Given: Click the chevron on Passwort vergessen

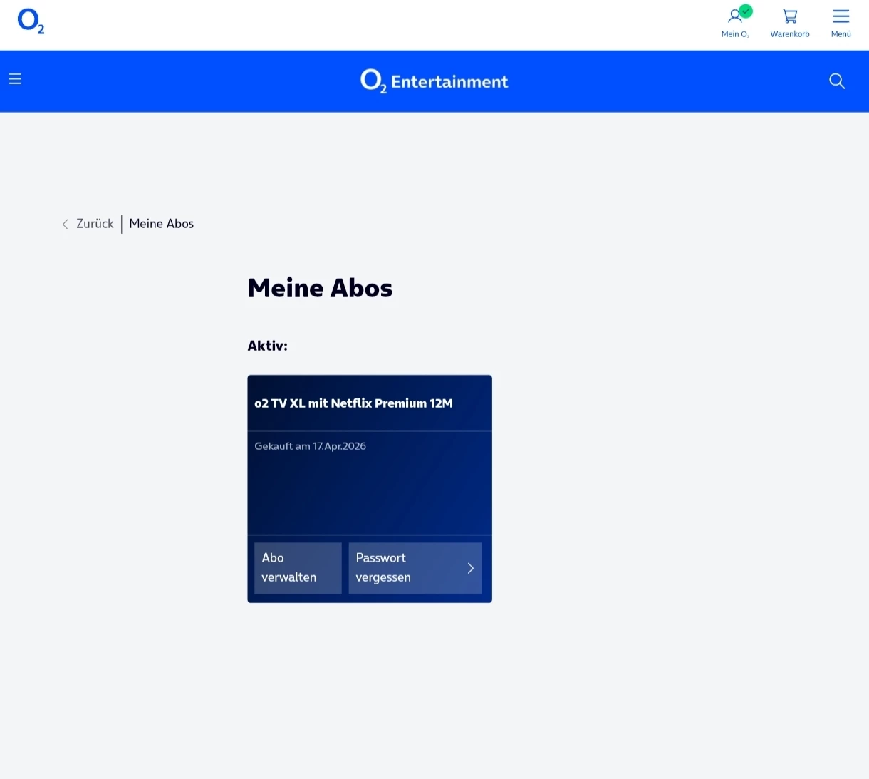Looking at the screenshot, I should [x=470, y=568].
